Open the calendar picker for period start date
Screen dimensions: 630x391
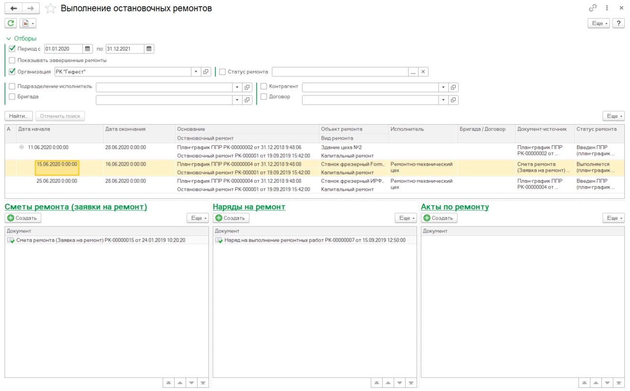(87, 49)
